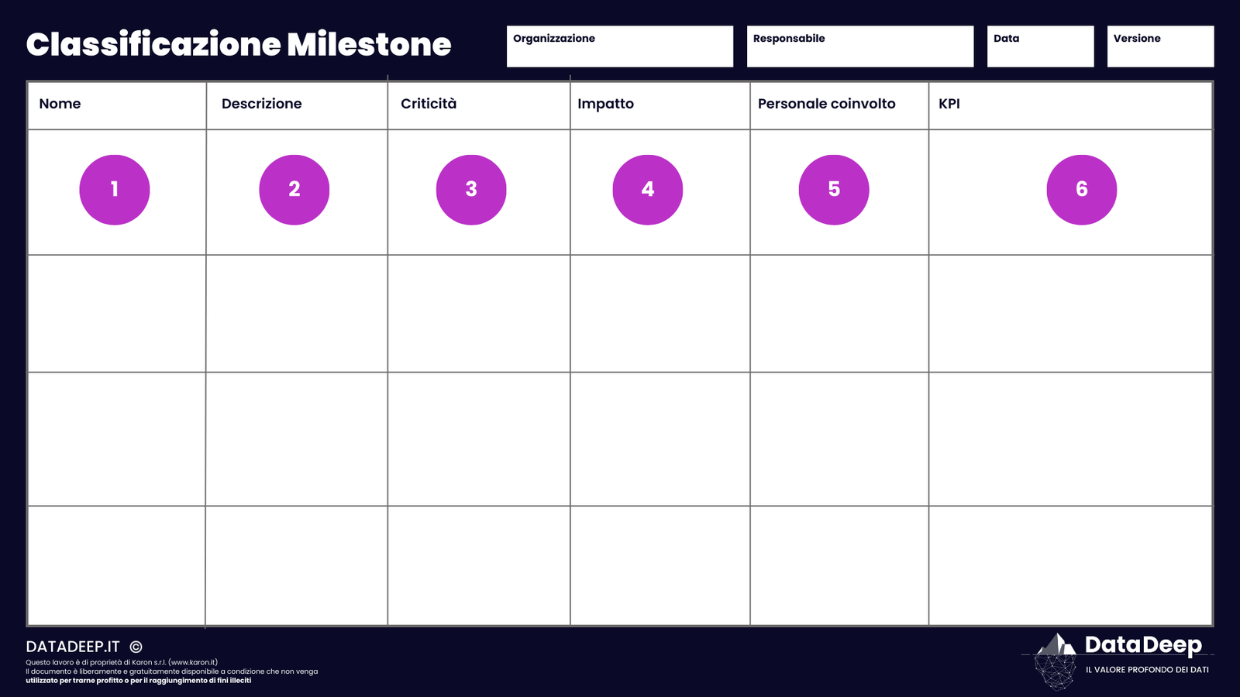Screen dimensions: 1240x697
Task: Click the purple circle numbered 2
Action: [294, 190]
